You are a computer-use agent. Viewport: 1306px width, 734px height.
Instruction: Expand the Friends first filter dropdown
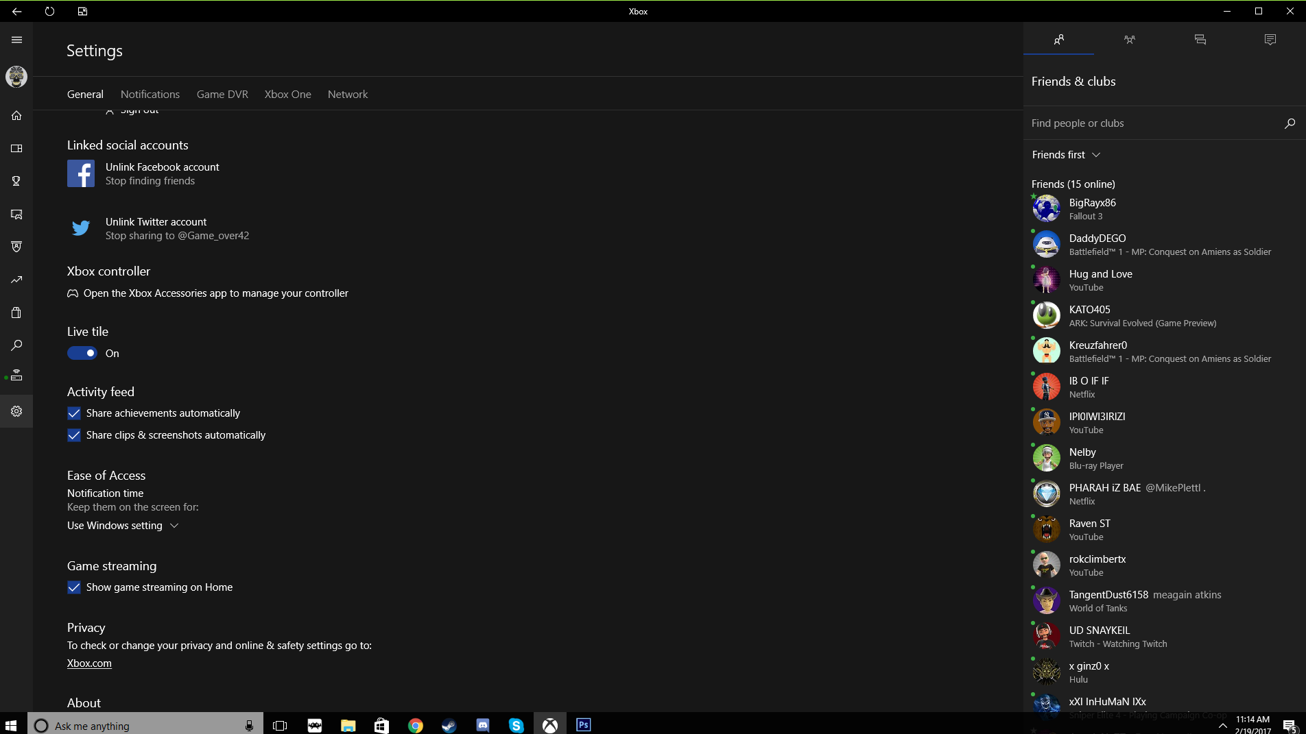pyautogui.click(x=1066, y=155)
